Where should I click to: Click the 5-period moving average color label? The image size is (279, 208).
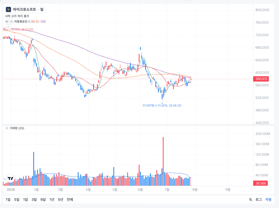tap(29, 22)
